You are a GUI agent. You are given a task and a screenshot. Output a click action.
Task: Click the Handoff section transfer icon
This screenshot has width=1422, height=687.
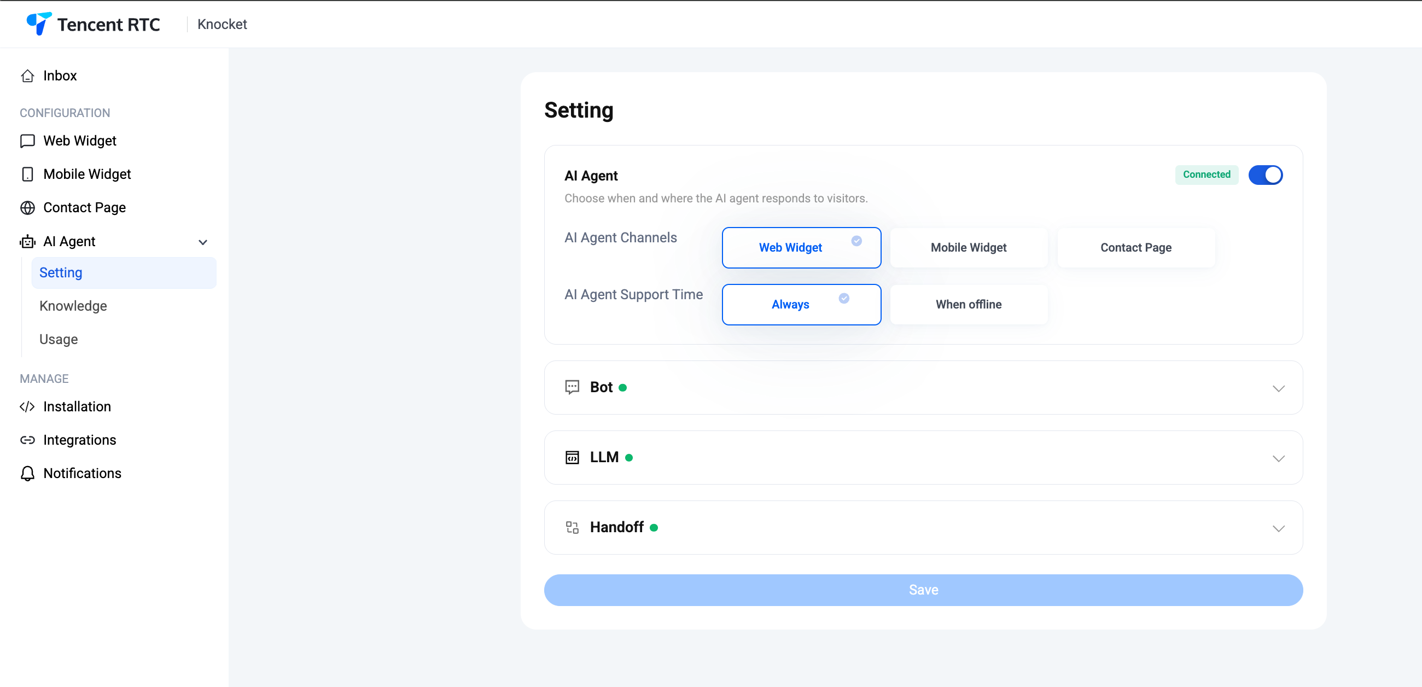tap(572, 527)
